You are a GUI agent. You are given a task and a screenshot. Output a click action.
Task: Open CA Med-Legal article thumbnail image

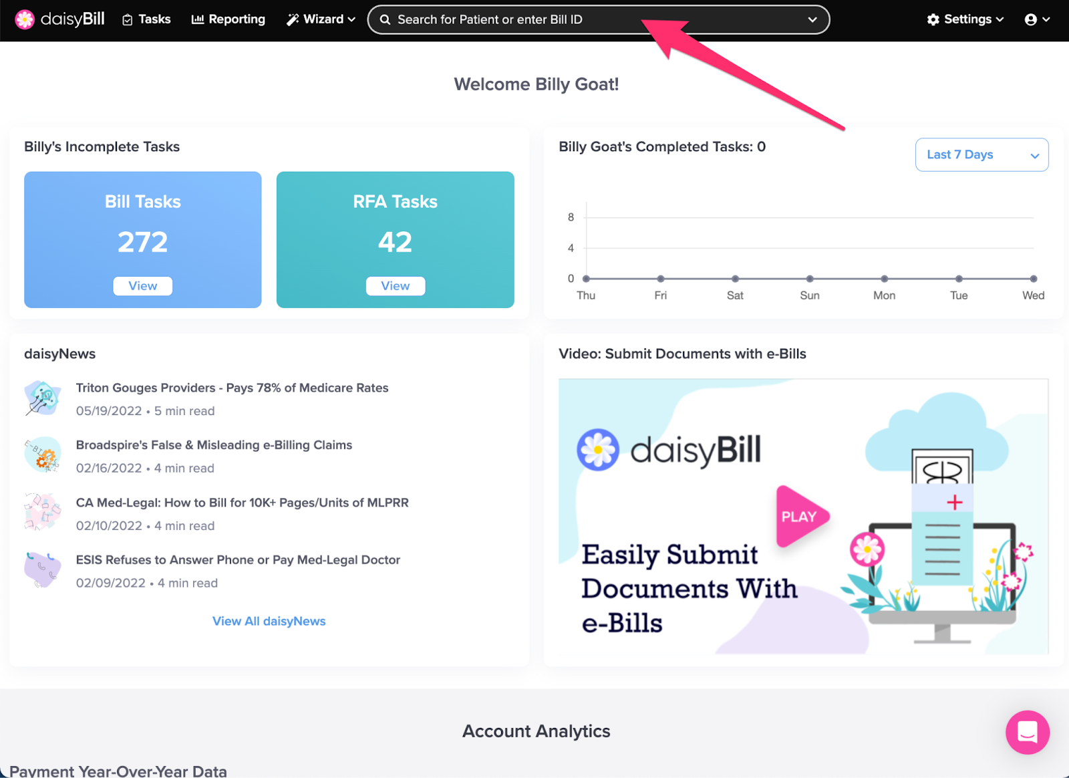pos(43,513)
